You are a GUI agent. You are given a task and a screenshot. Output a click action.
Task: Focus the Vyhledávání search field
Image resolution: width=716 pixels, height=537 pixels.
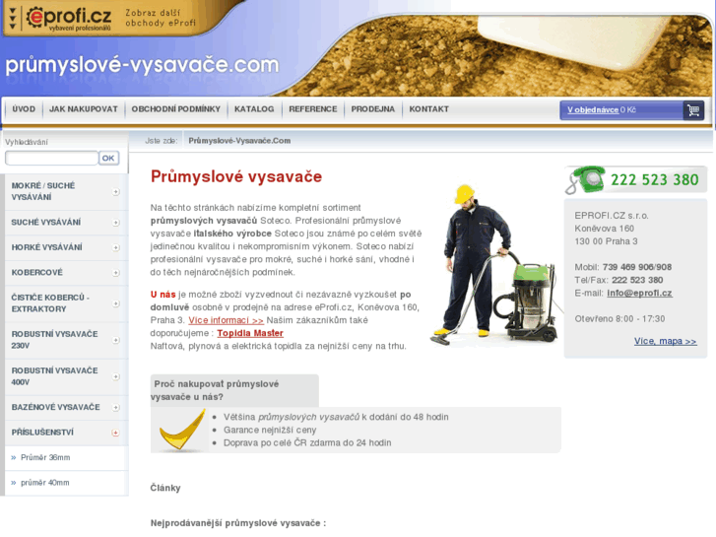51,158
